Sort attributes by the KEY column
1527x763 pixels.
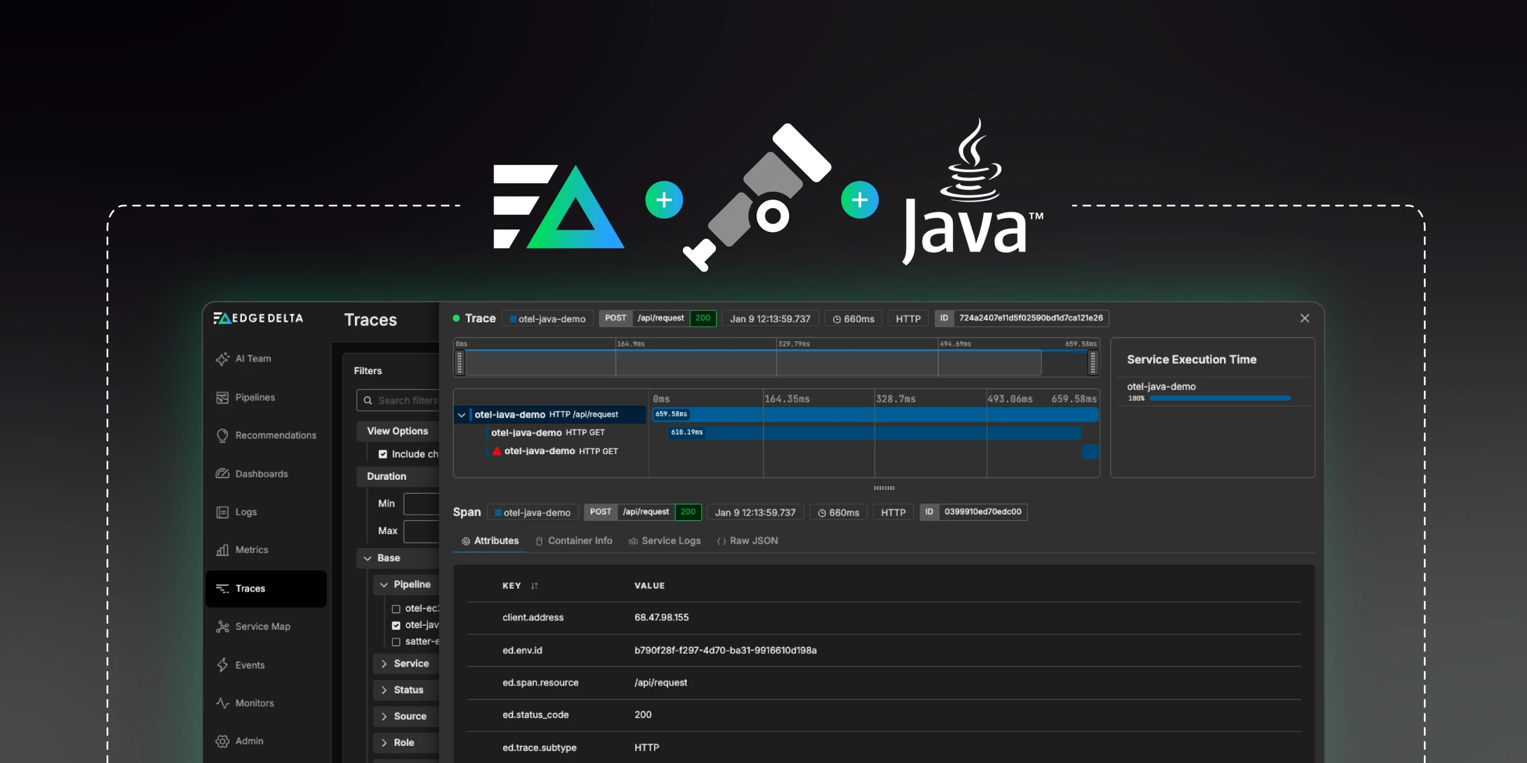pos(535,585)
